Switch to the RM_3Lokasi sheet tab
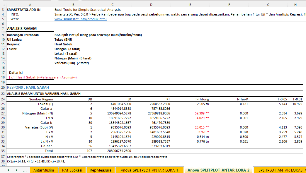The image size is (306, 173). 72,170
